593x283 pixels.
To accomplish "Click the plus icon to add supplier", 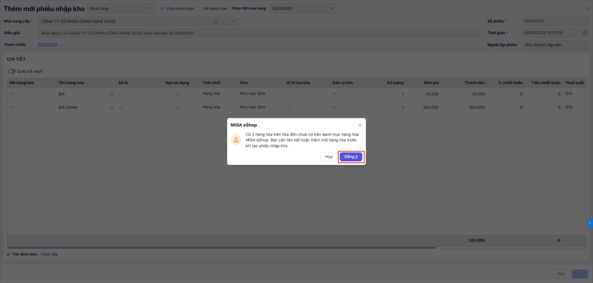I will (233, 21).
